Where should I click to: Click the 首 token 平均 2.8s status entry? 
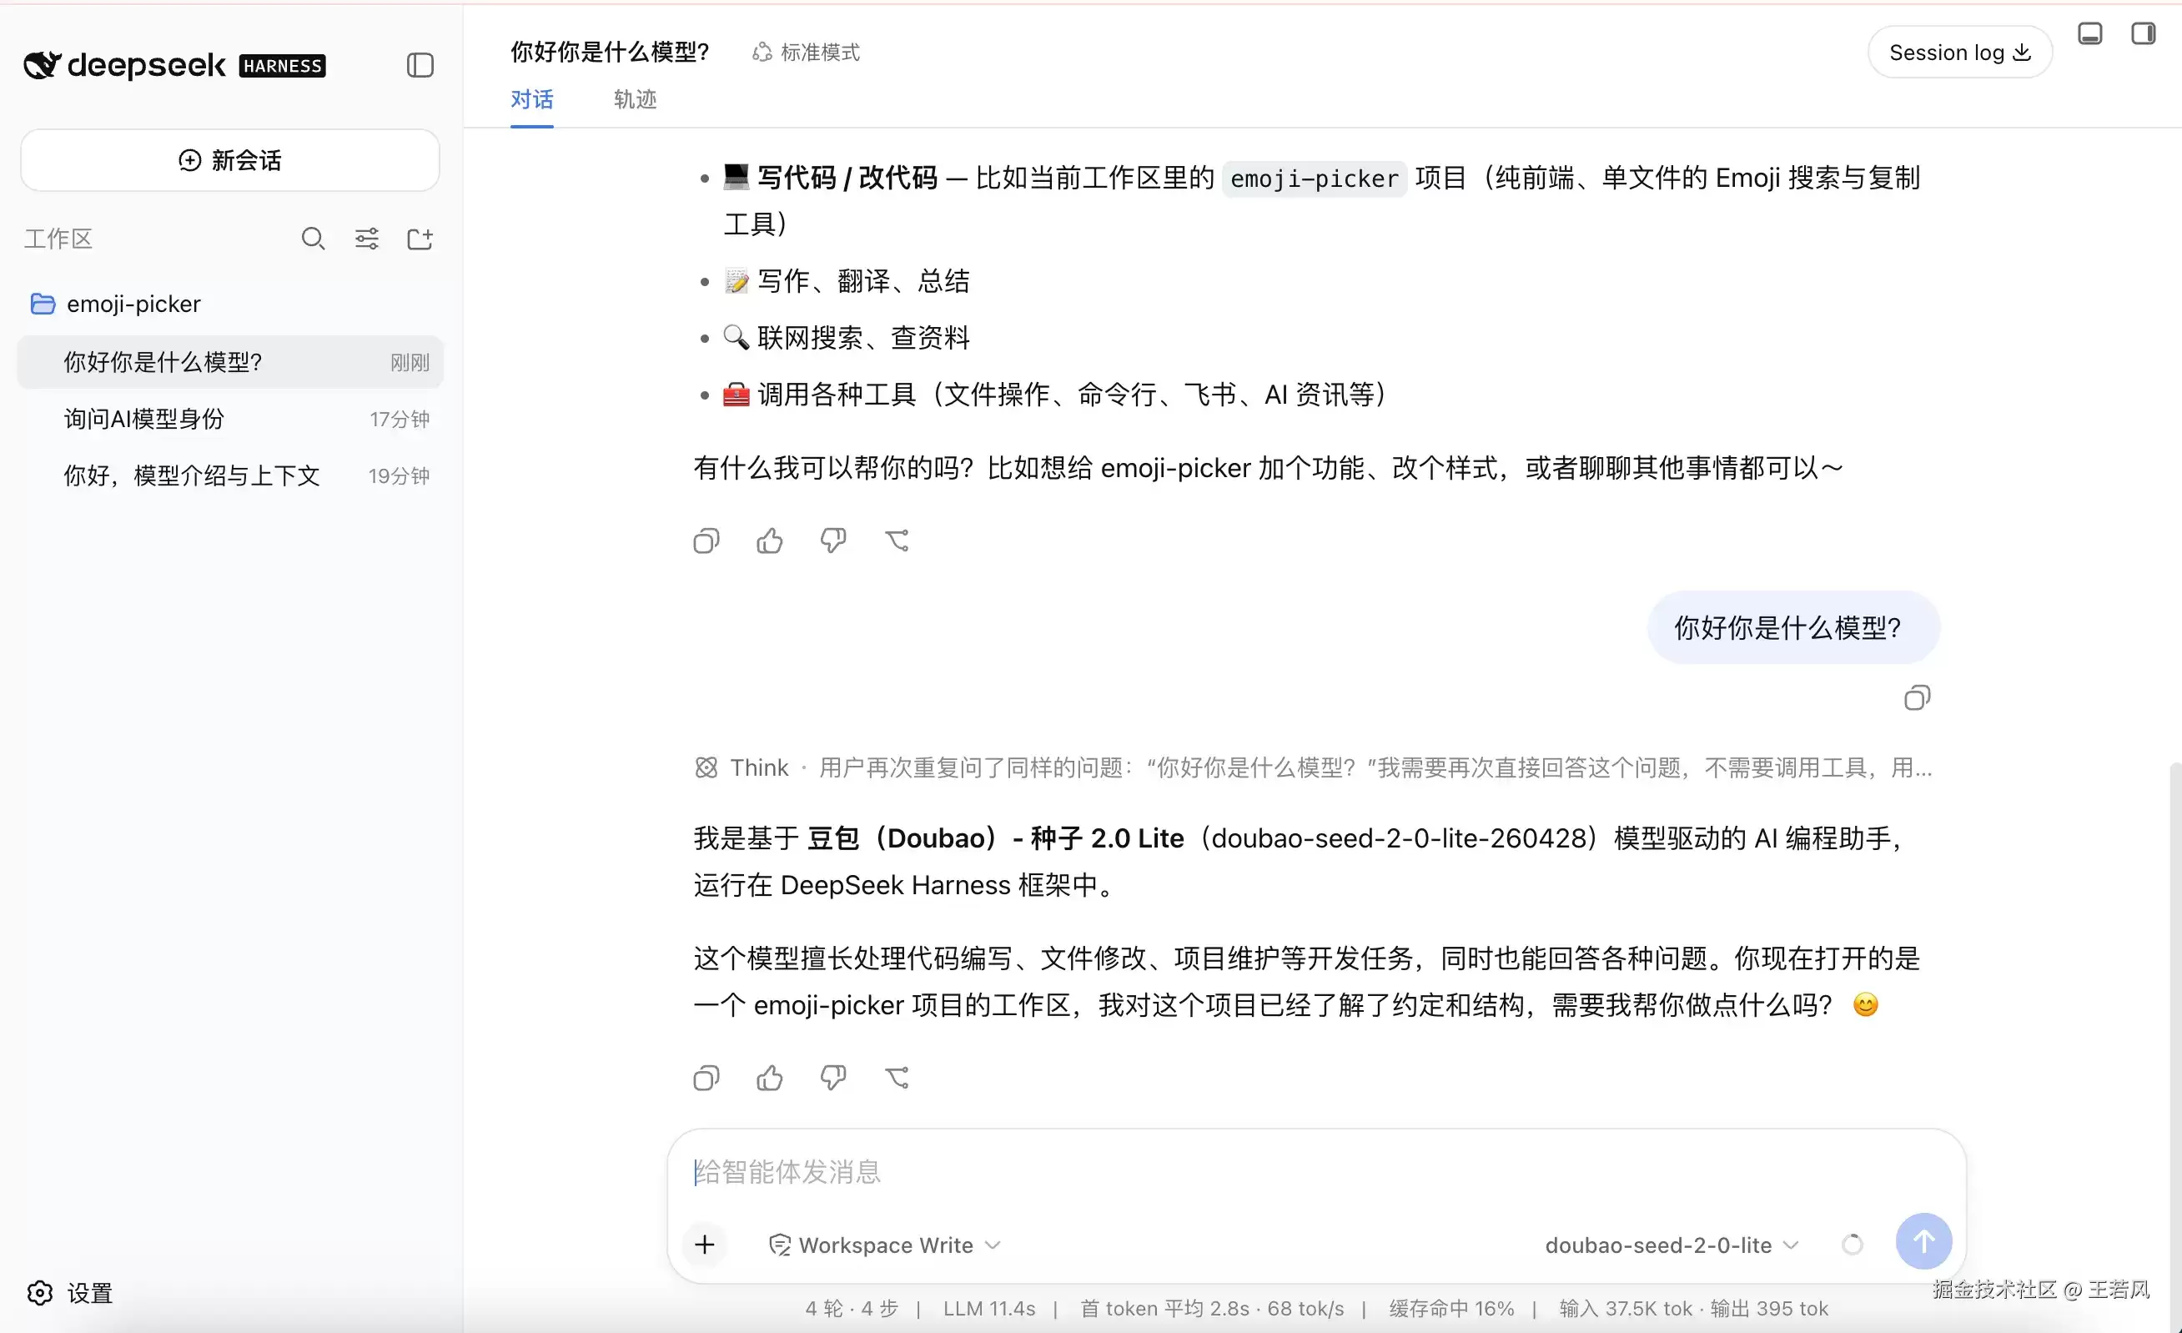tap(1165, 1308)
